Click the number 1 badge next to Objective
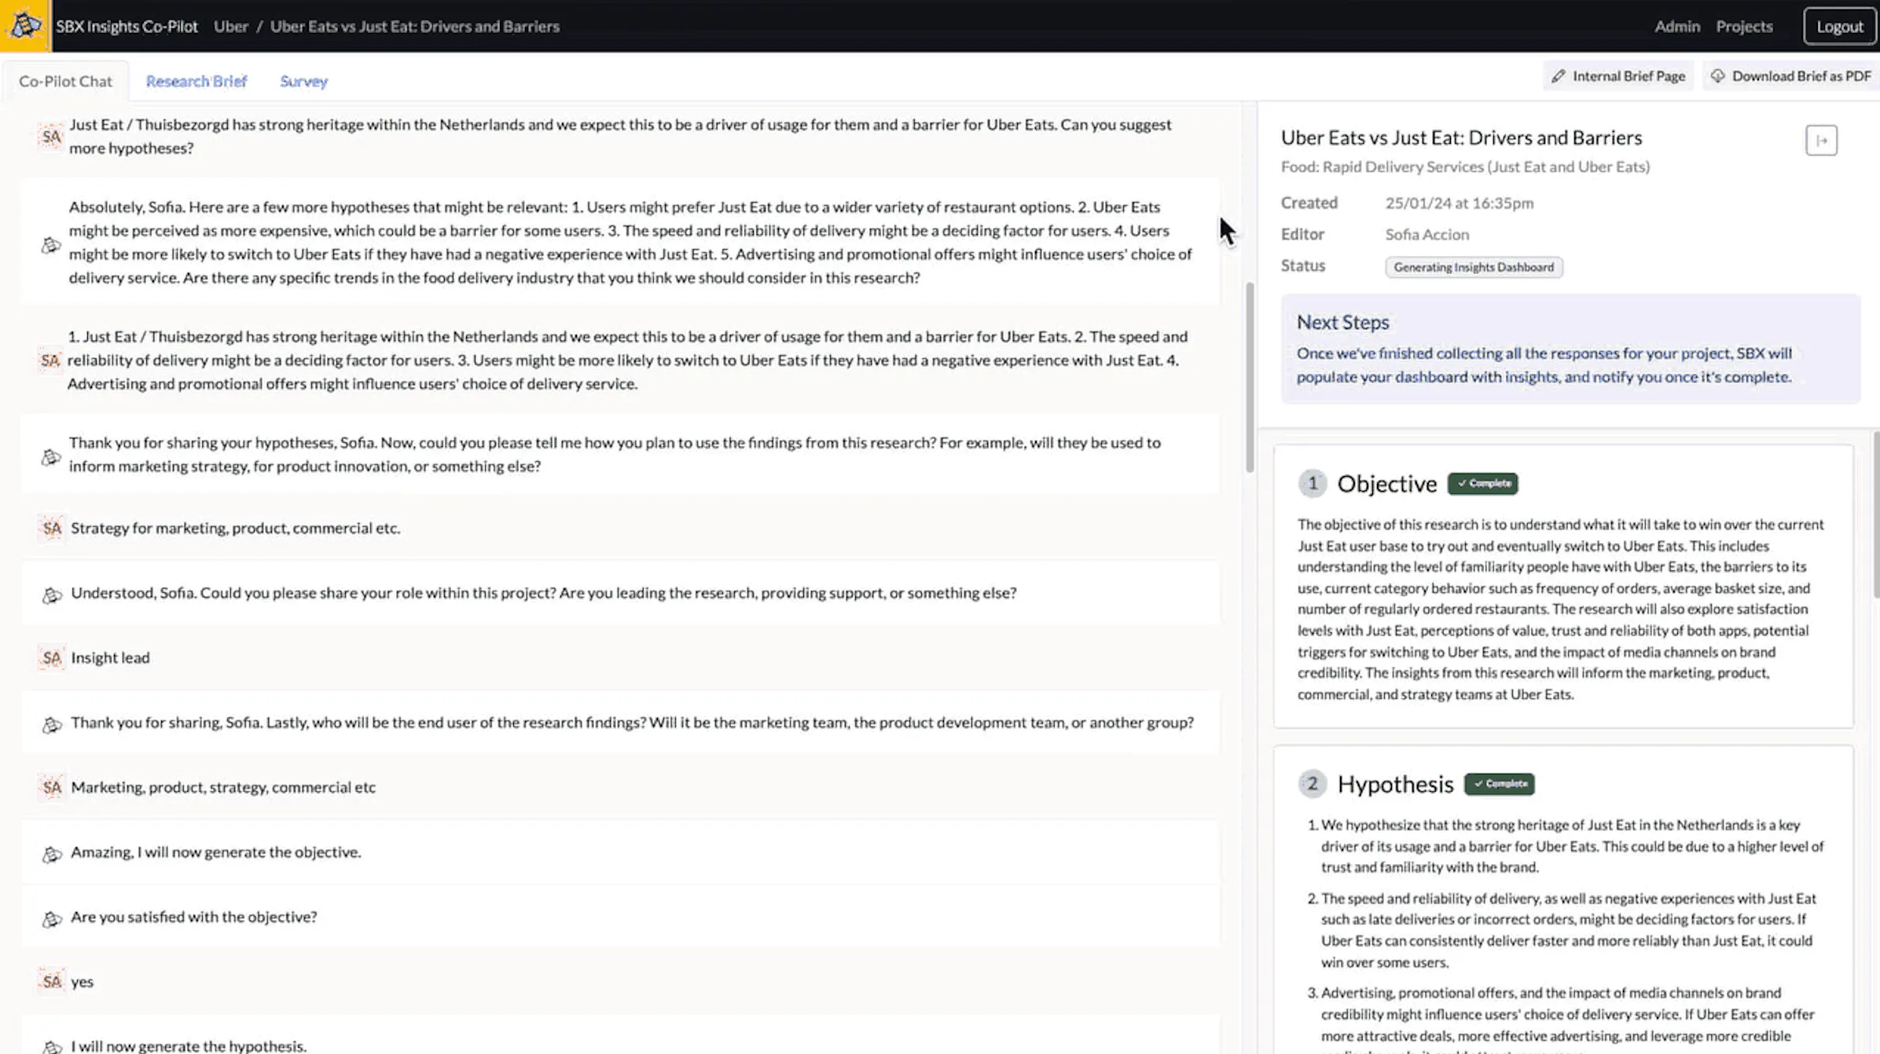Screen dimensions: 1880x1054 (x=1312, y=483)
